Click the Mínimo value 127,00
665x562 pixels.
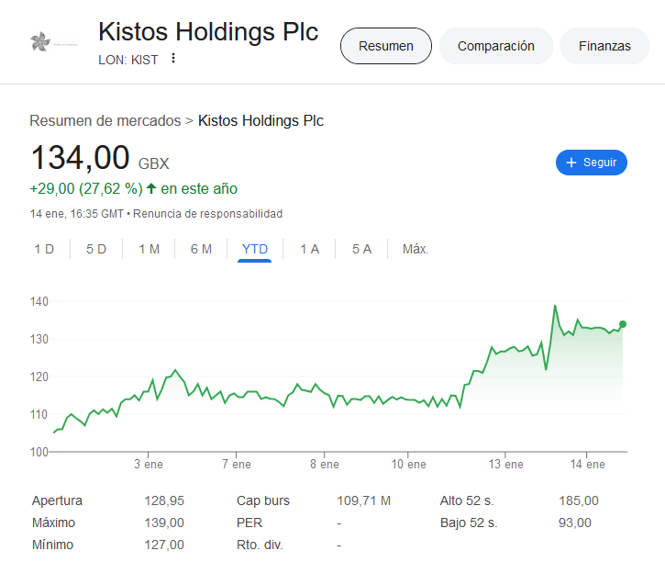(164, 545)
